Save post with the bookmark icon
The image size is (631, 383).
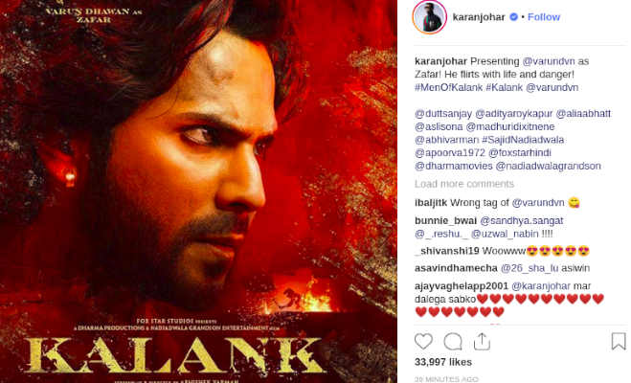pyautogui.click(x=619, y=341)
